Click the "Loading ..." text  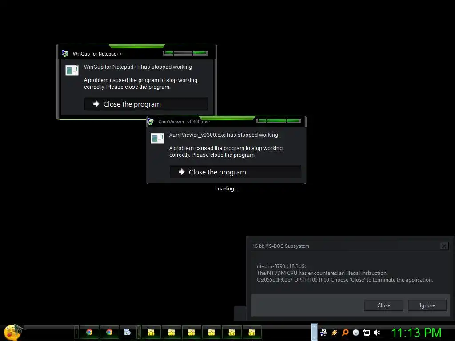227,189
